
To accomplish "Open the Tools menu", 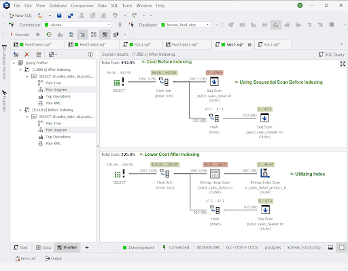I will (x=127, y=5).
